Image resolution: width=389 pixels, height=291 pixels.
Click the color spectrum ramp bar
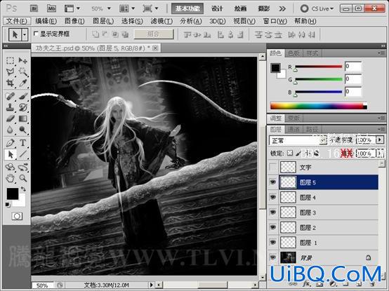coord(318,106)
